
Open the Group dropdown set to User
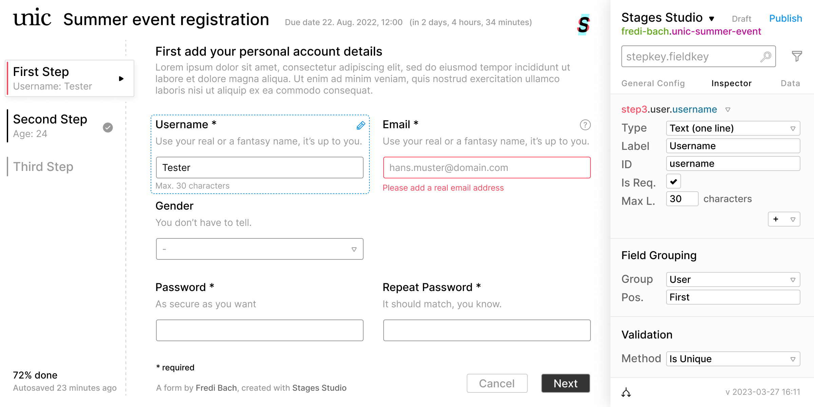(x=733, y=279)
